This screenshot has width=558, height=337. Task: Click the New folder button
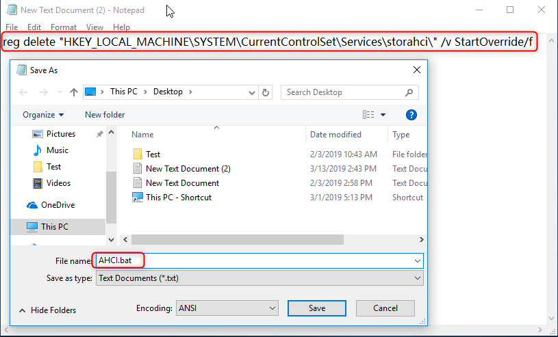click(x=105, y=115)
